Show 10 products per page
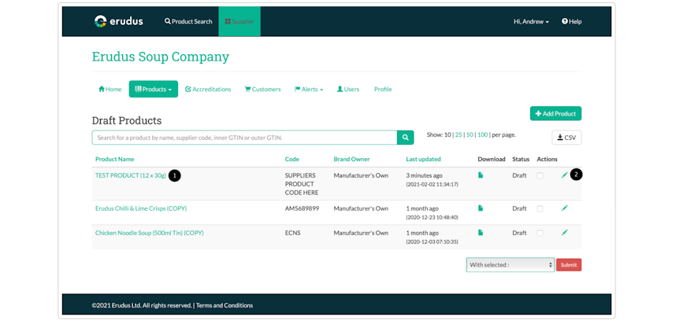This screenshot has height=324, width=676. pos(448,134)
